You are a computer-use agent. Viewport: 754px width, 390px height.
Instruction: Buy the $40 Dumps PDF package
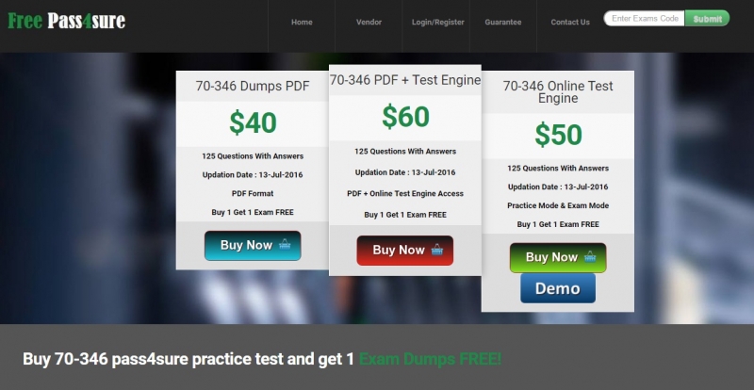(253, 246)
